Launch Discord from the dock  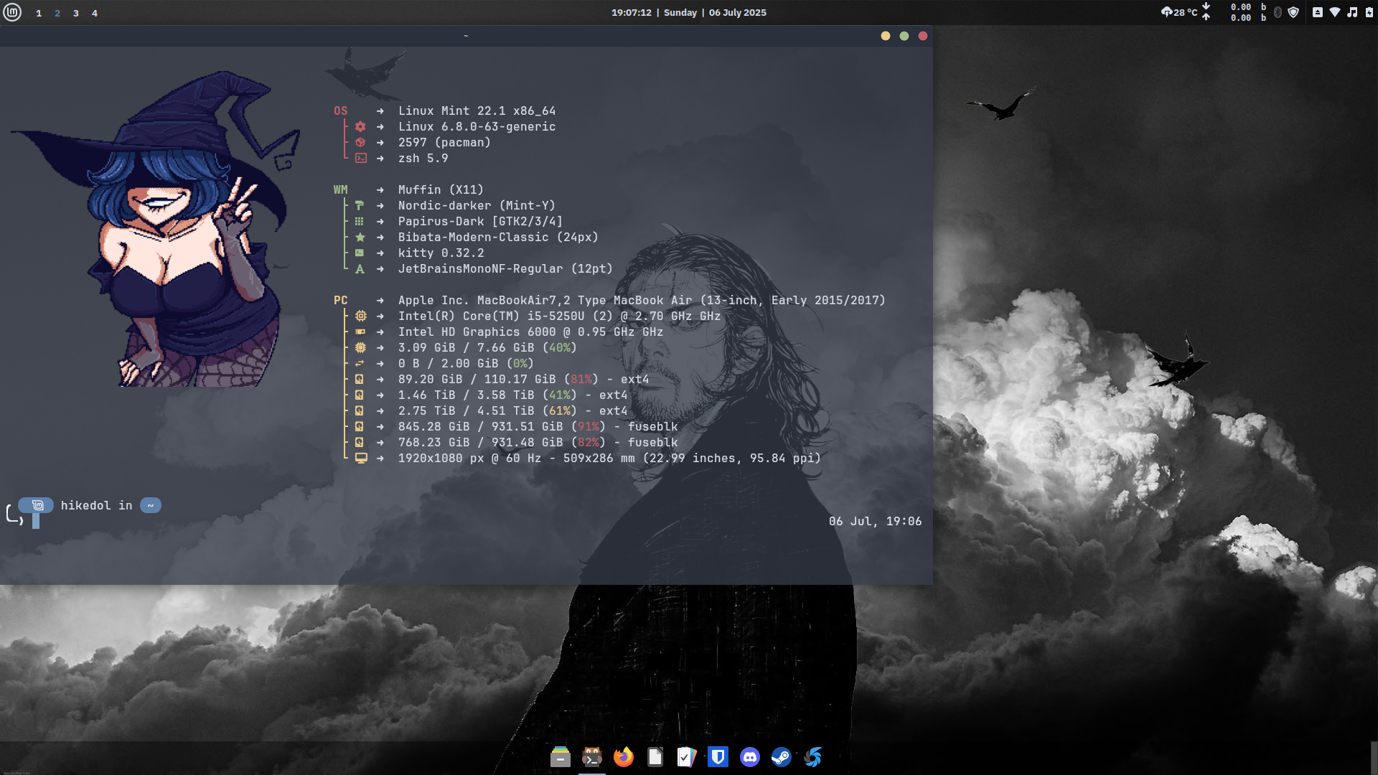click(750, 757)
